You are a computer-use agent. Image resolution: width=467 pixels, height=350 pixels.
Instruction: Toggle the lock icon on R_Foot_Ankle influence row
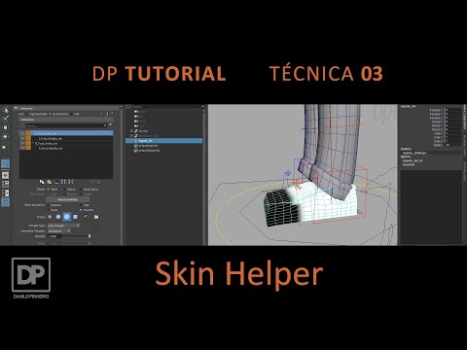[22, 143]
